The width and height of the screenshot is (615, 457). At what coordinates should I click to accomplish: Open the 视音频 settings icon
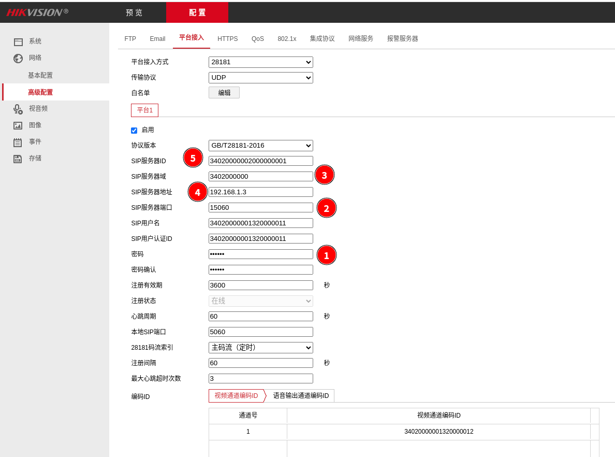(x=18, y=108)
